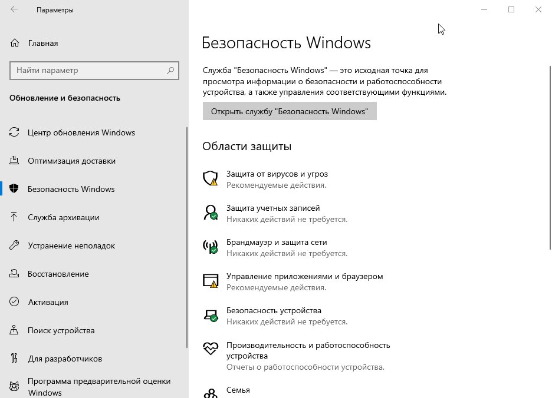Open Брандмауэр и защита сети

pos(277,242)
